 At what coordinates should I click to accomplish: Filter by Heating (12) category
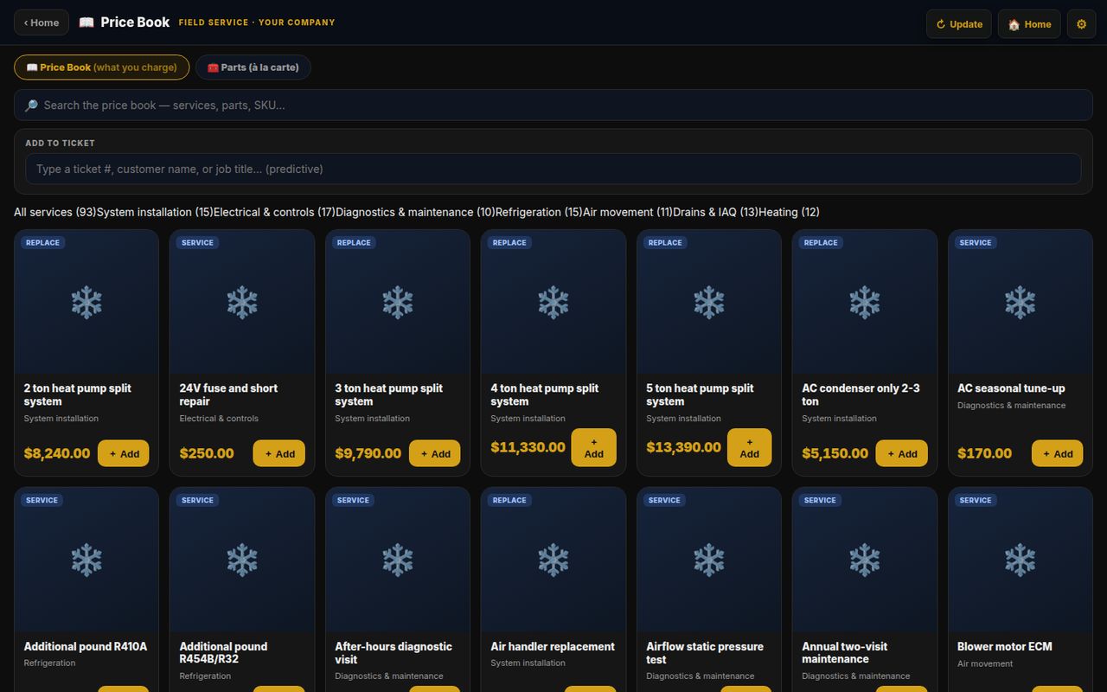point(789,212)
